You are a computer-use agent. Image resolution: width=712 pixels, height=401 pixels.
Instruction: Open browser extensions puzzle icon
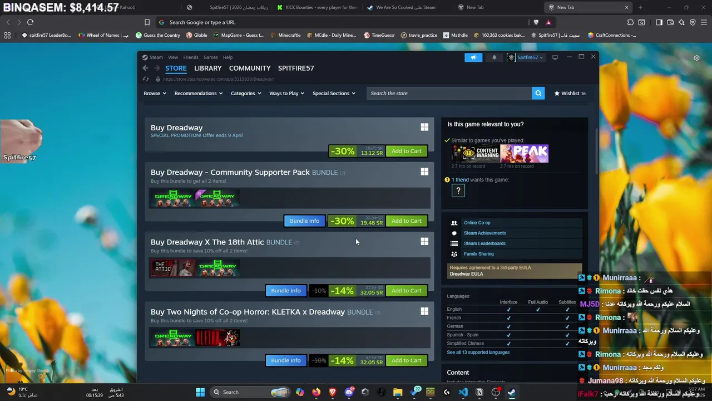tap(630, 22)
